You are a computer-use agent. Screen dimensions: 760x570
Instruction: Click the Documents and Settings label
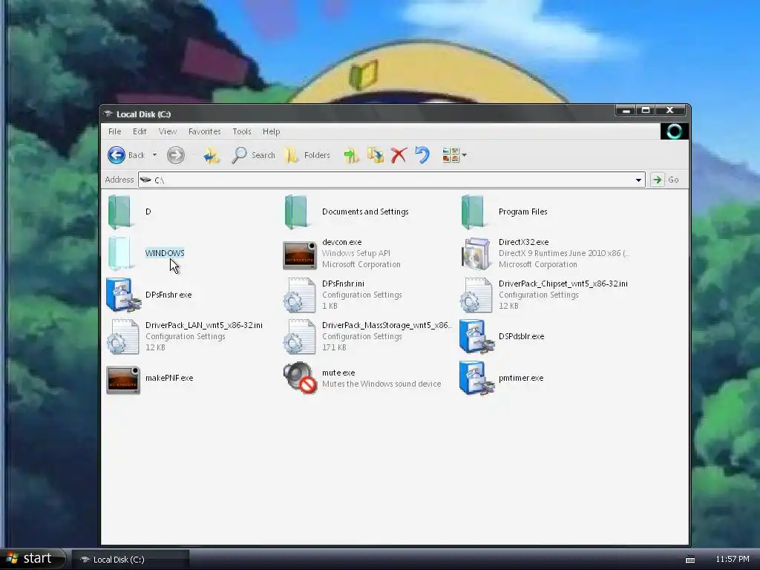point(365,212)
